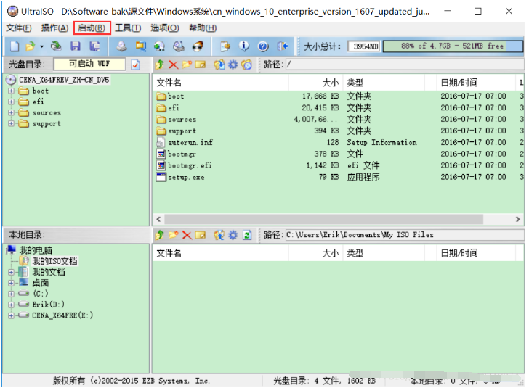Click add files icon in local toolbar
Screen dimensions: 529x388
pyautogui.click(x=219, y=235)
